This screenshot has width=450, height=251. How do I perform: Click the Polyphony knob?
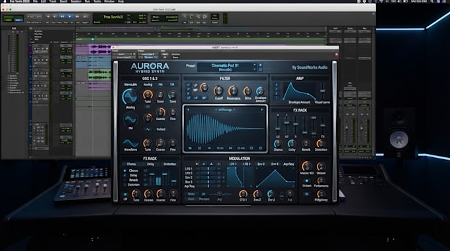321,194
